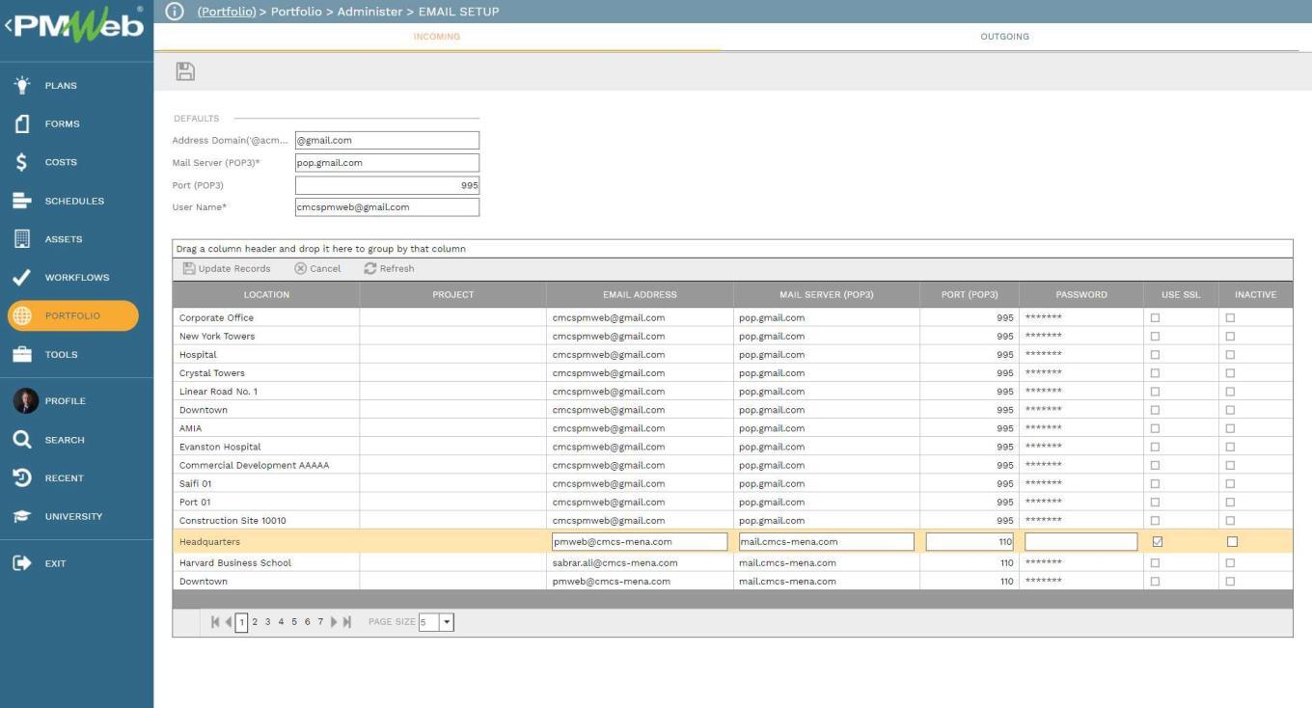
Task: Select Portfolio in the sidebar
Action: point(72,315)
